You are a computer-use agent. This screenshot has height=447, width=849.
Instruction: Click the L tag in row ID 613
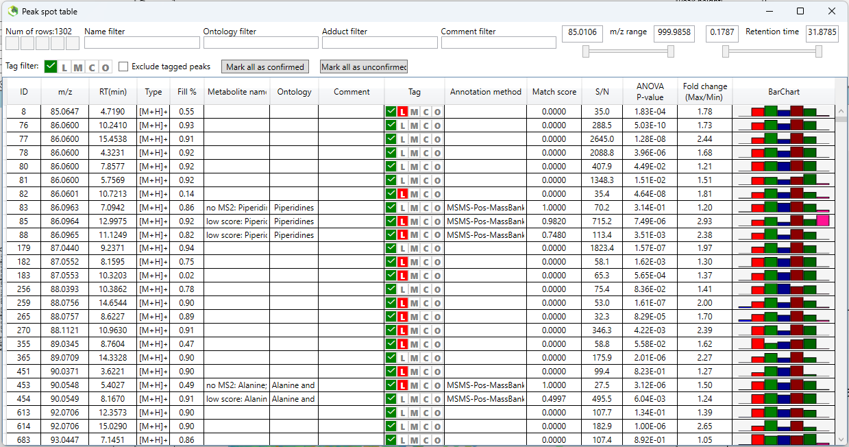[x=403, y=413]
